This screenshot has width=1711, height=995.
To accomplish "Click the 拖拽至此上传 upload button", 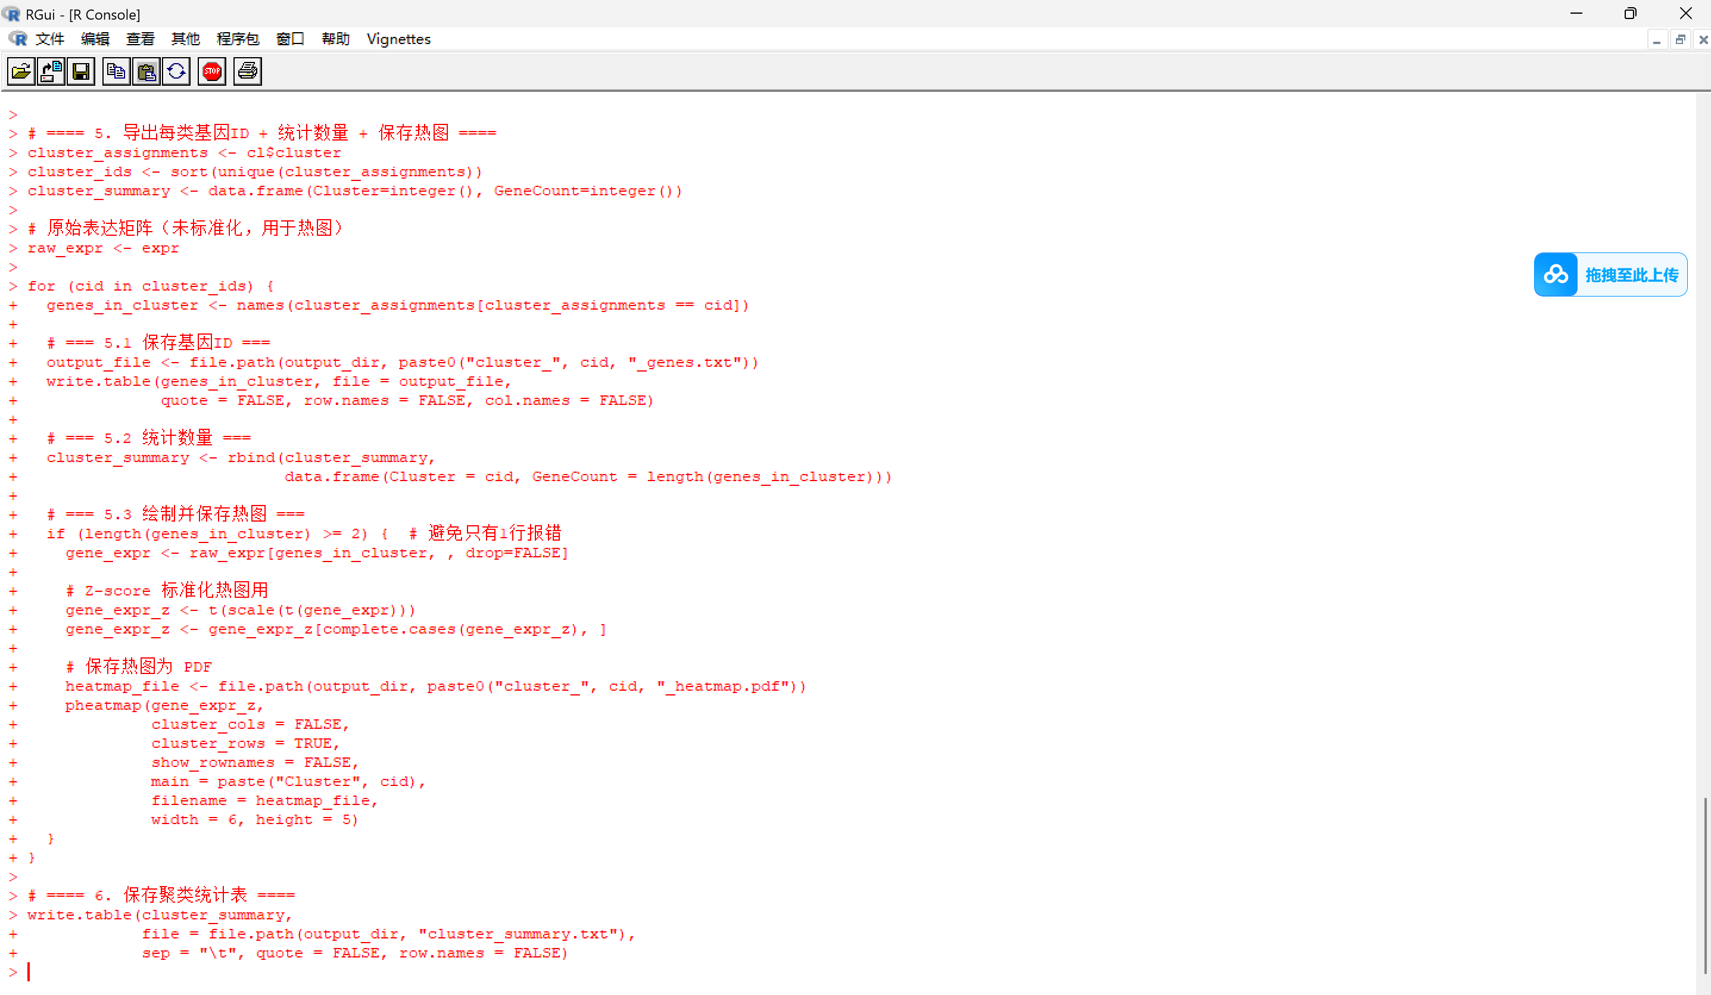I will [x=1610, y=275].
